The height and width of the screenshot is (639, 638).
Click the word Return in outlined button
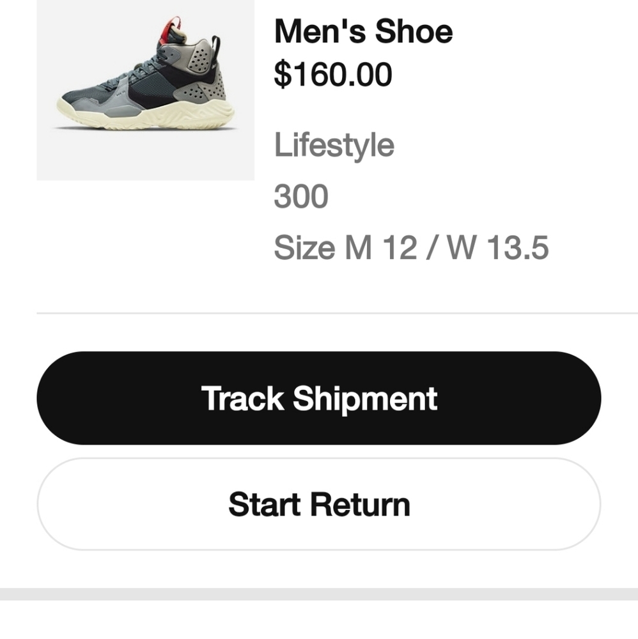pyautogui.click(x=361, y=505)
